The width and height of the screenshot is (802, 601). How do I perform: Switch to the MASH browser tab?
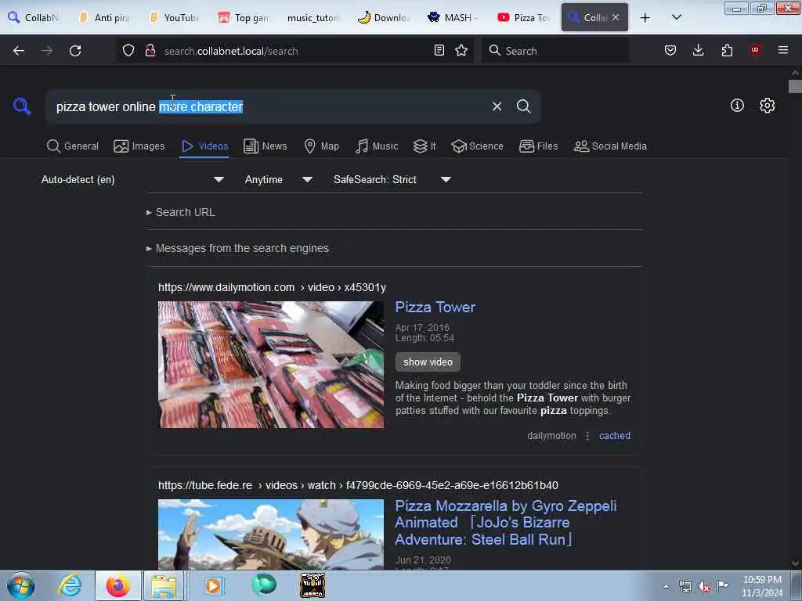(x=453, y=18)
